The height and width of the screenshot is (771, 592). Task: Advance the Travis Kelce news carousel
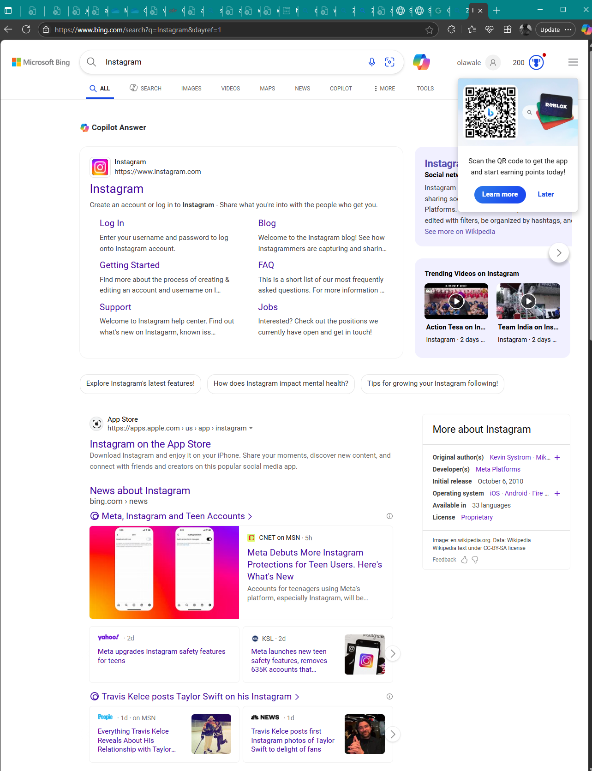click(x=393, y=735)
